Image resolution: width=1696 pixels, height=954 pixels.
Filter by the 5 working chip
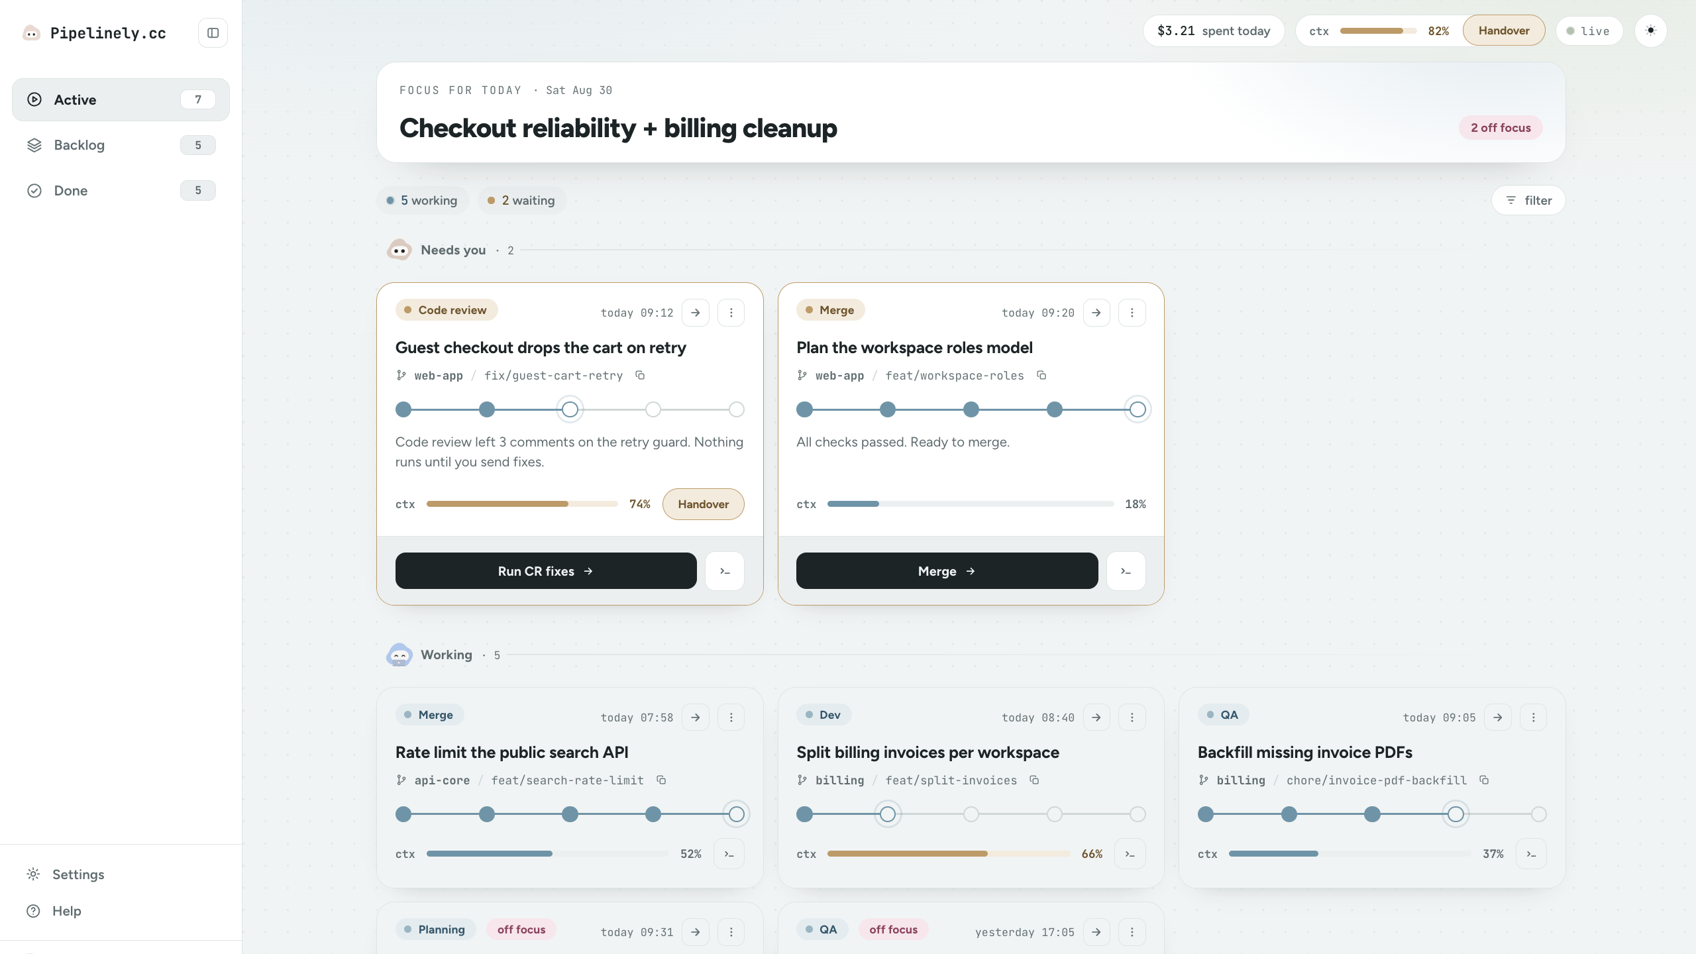click(422, 200)
